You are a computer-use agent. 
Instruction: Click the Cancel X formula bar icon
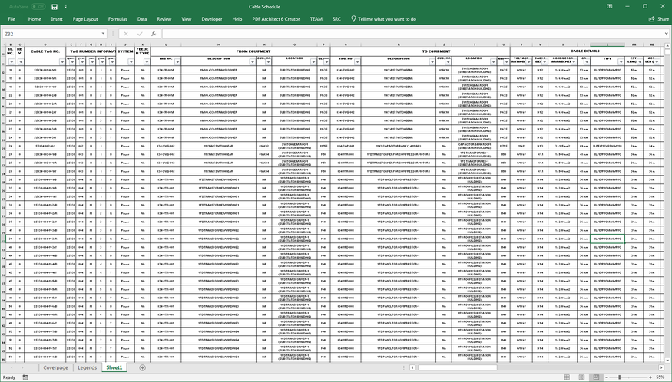tap(126, 34)
